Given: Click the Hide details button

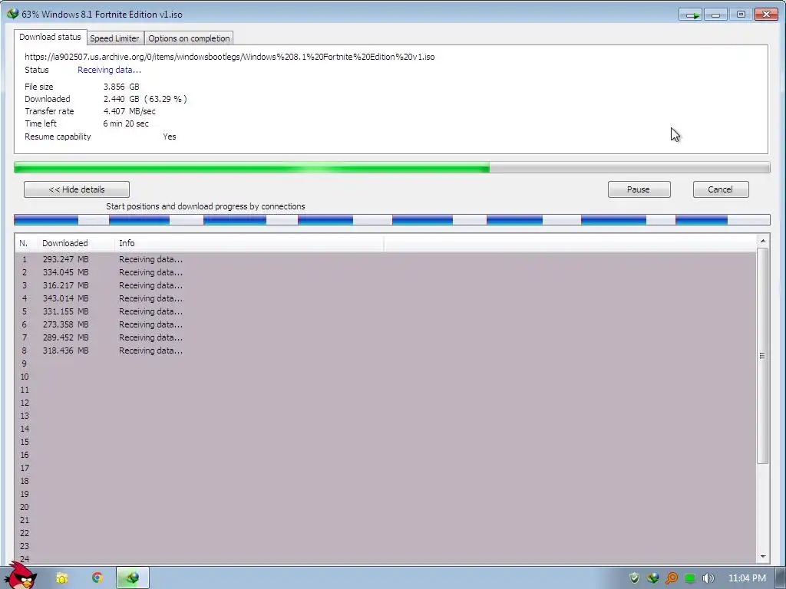Looking at the screenshot, I should 77,189.
